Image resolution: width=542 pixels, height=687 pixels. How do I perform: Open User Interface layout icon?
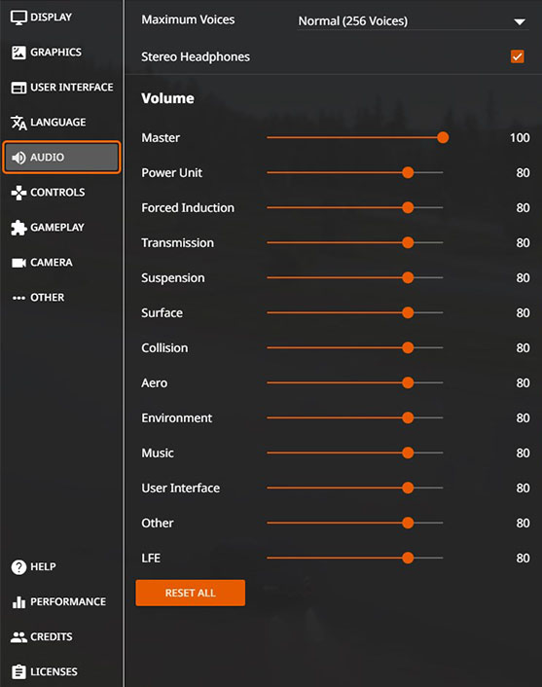click(x=18, y=88)
